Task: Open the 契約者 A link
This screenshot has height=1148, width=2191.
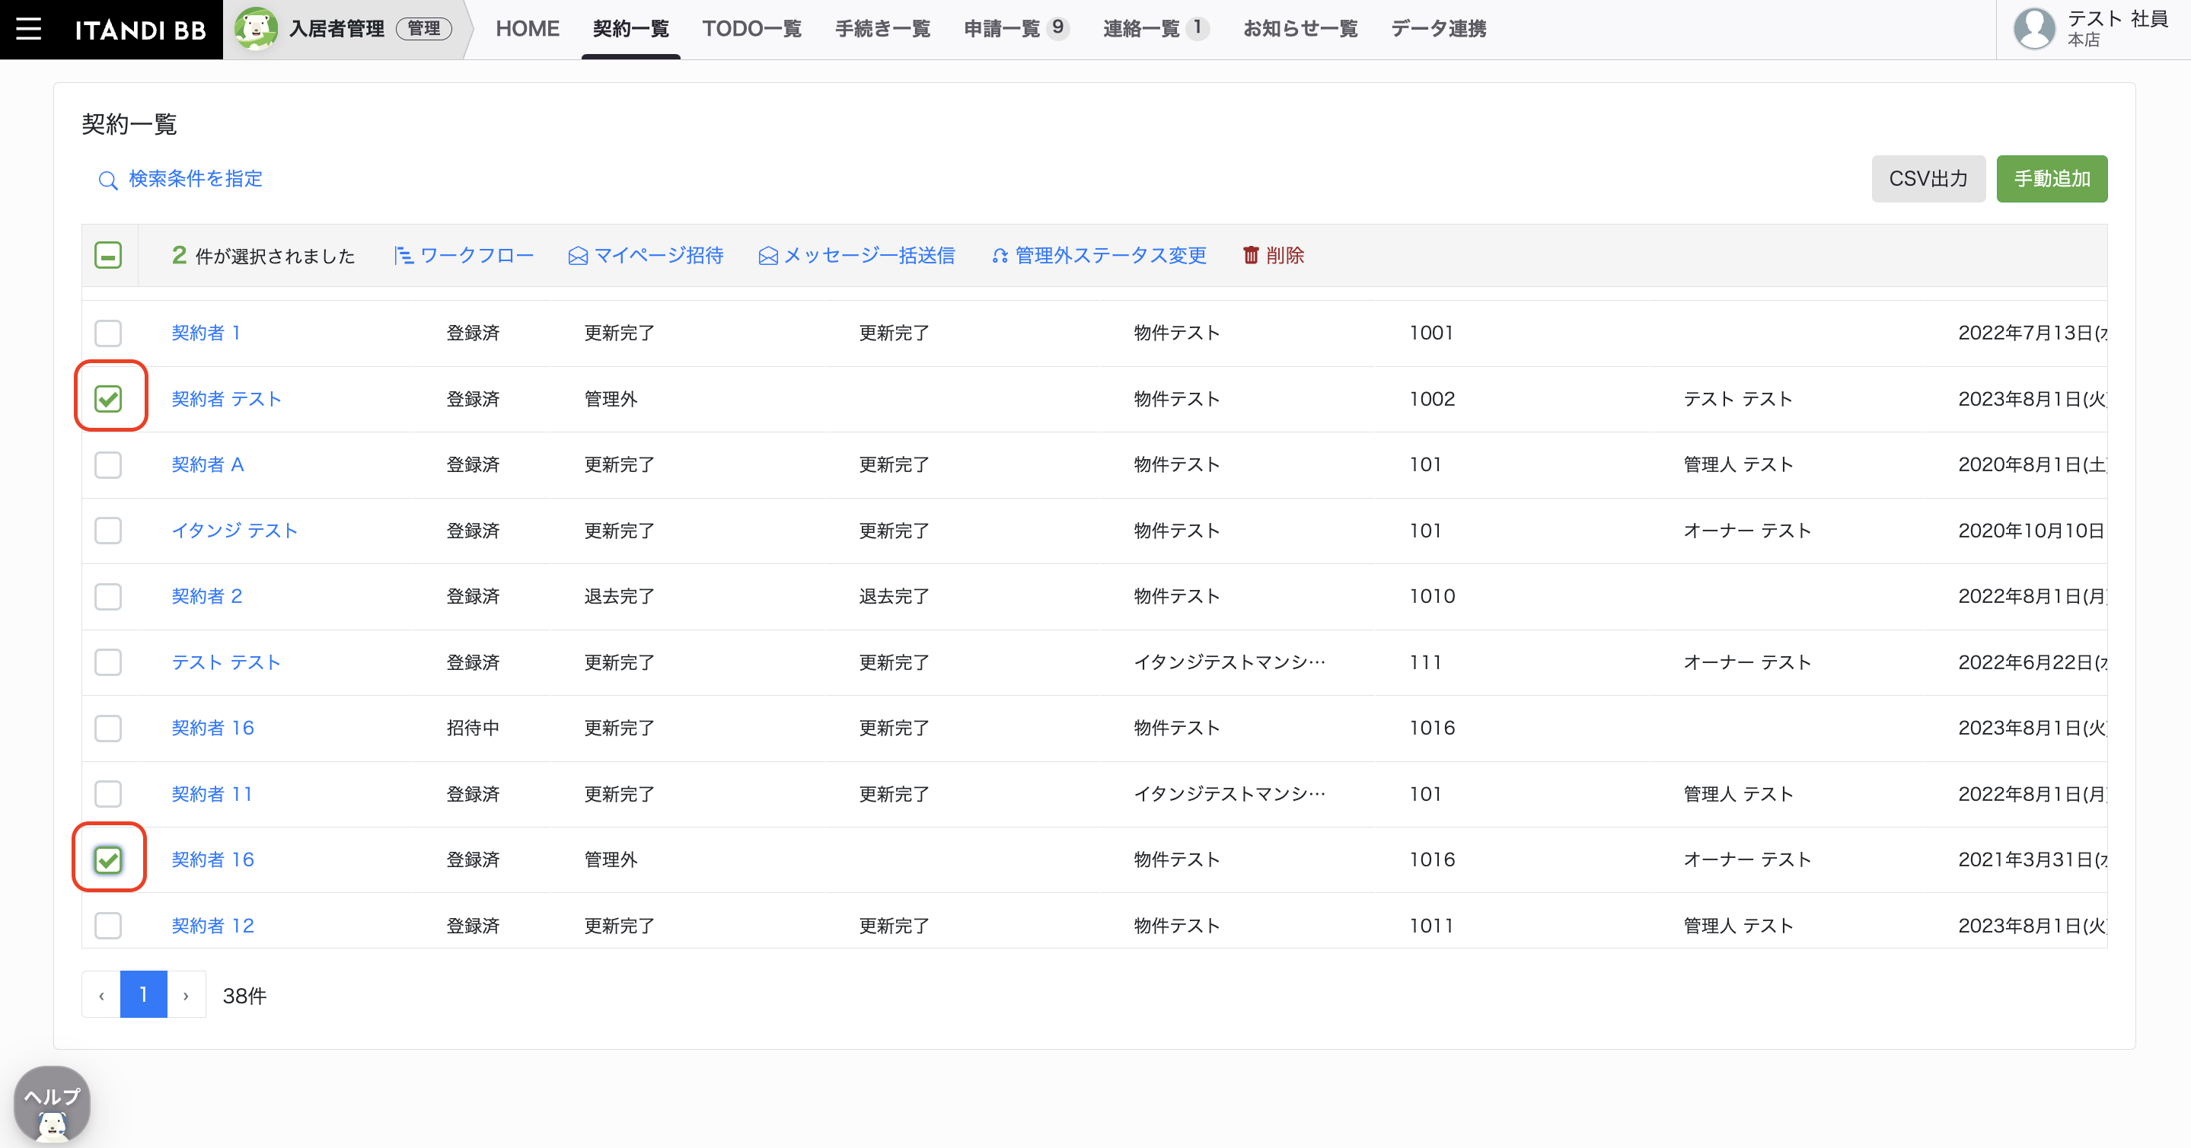Action: 208,465
